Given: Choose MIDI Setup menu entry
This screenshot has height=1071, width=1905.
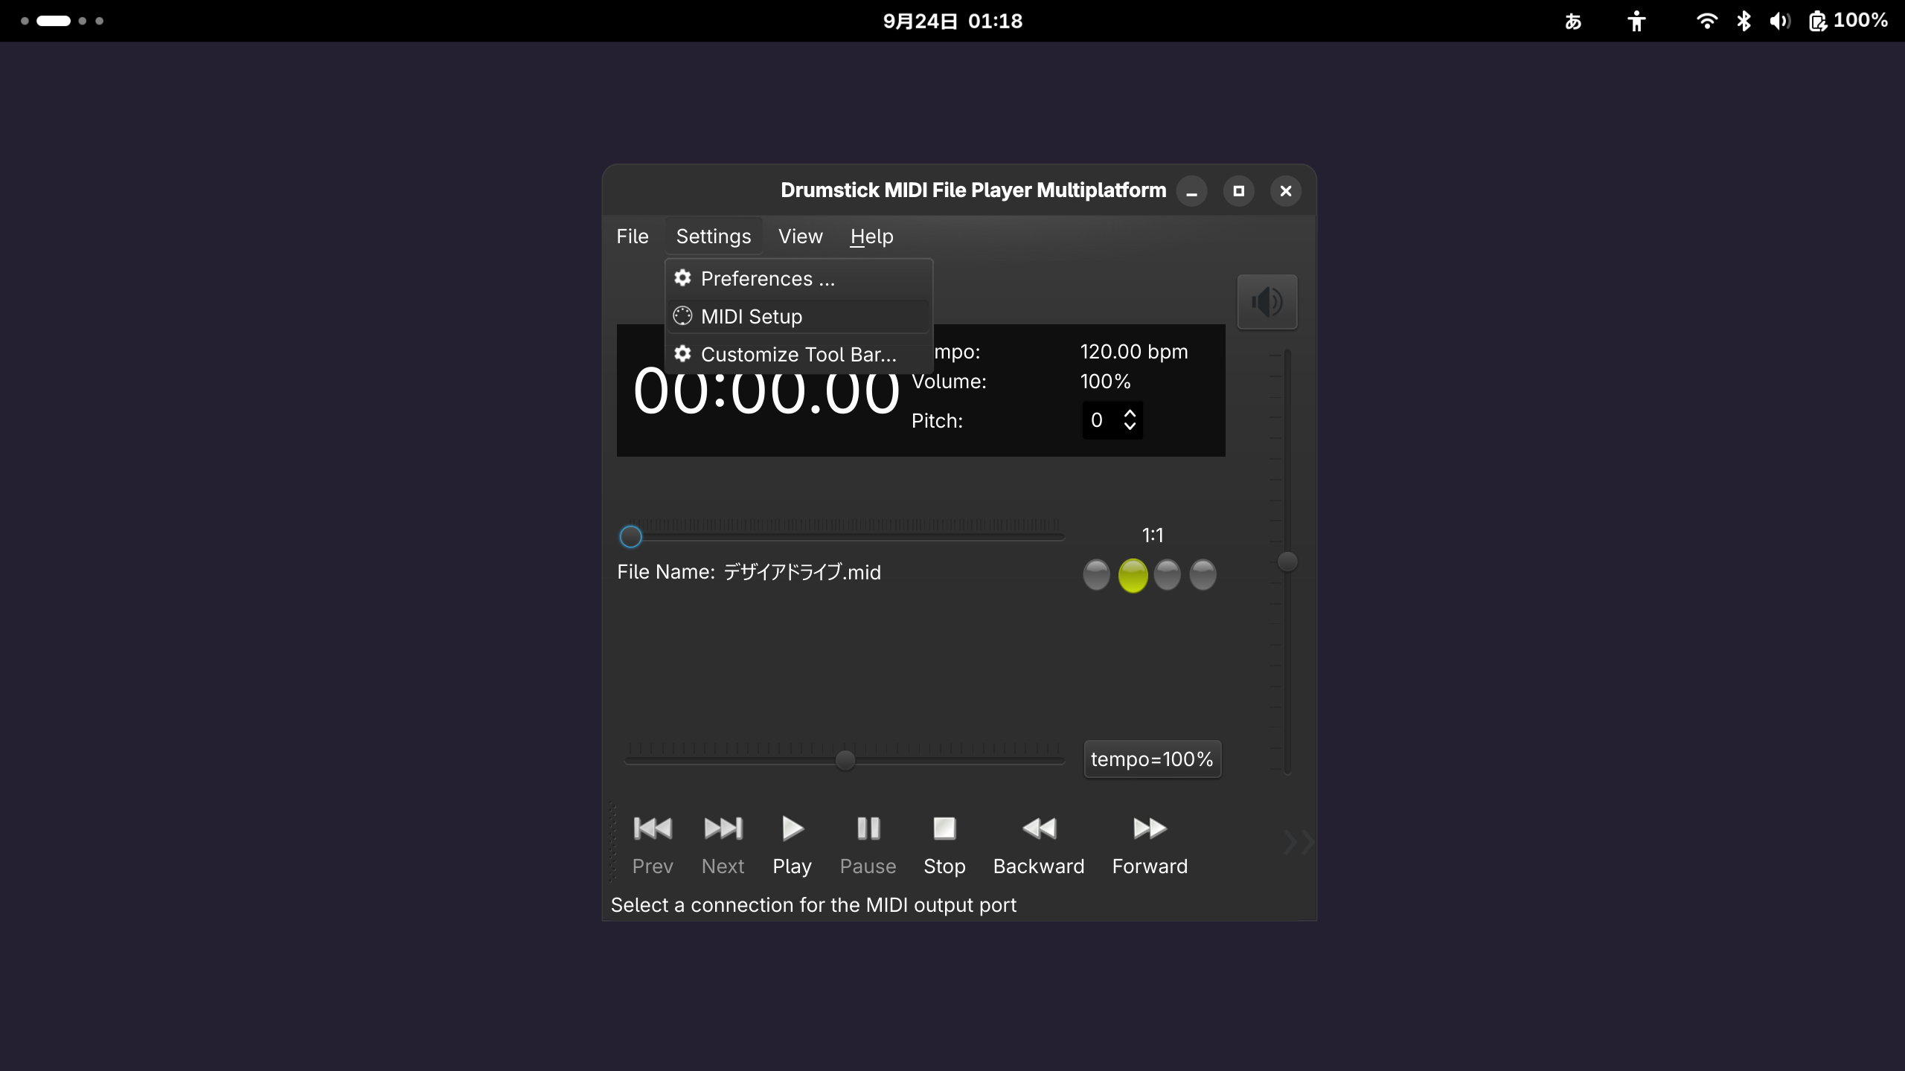Looking at the screenshot, I should click(798, 317).
